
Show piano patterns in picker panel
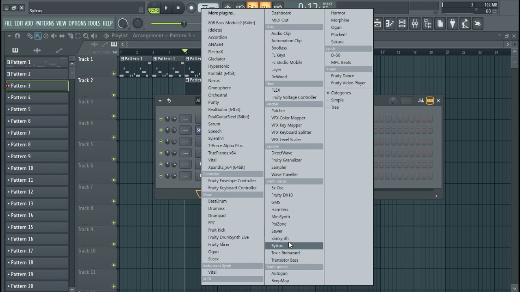(x=15, y=50)
